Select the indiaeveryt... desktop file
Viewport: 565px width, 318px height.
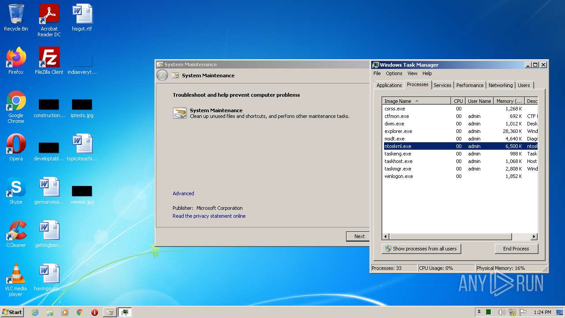click(82, 65)
